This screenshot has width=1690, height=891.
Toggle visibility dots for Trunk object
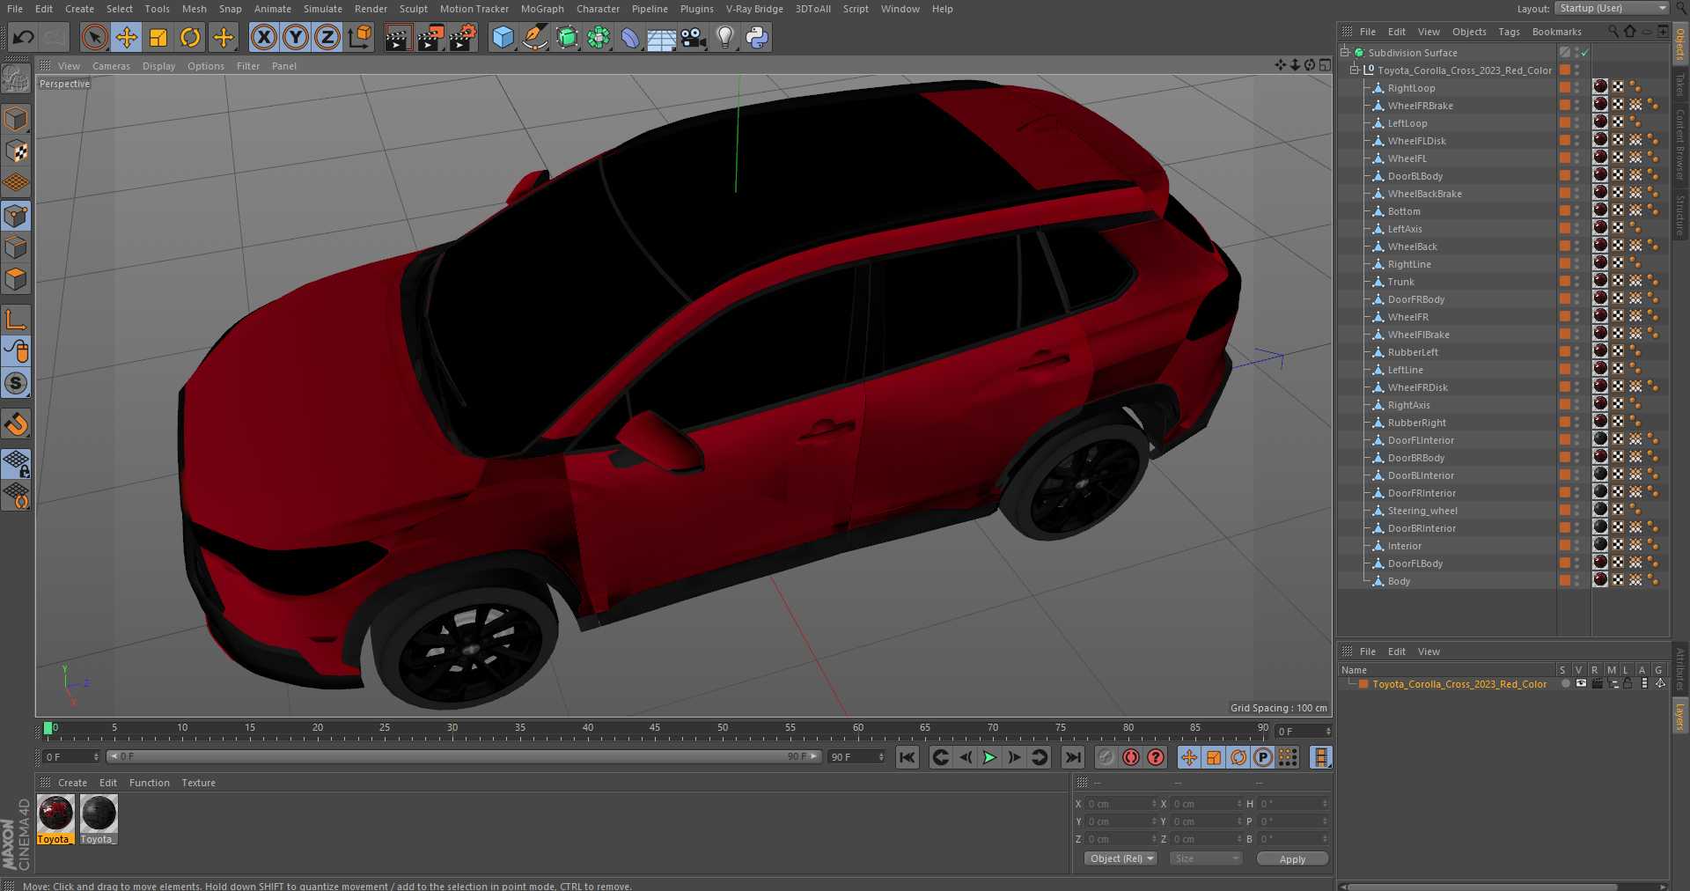(x=1577, y=282)
